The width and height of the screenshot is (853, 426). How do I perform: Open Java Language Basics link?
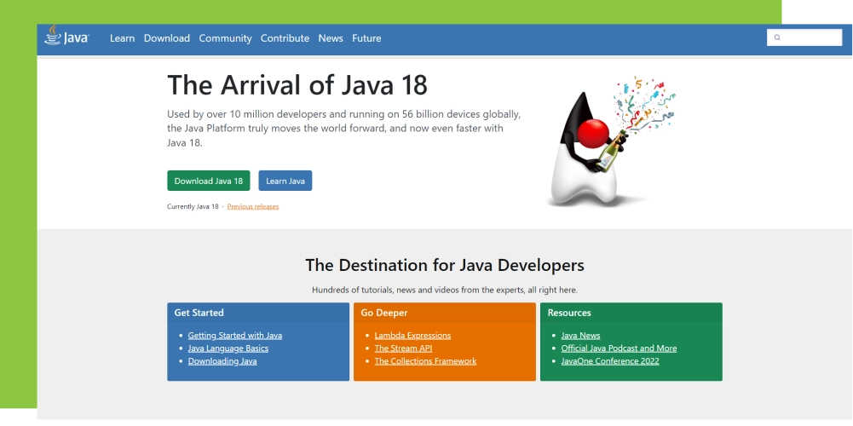[x=228, y=348]
